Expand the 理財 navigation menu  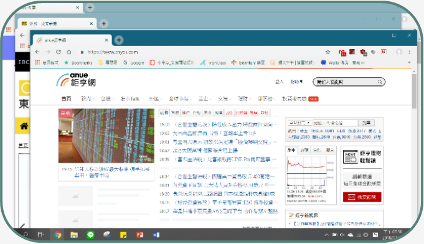[x=244, y=98]
